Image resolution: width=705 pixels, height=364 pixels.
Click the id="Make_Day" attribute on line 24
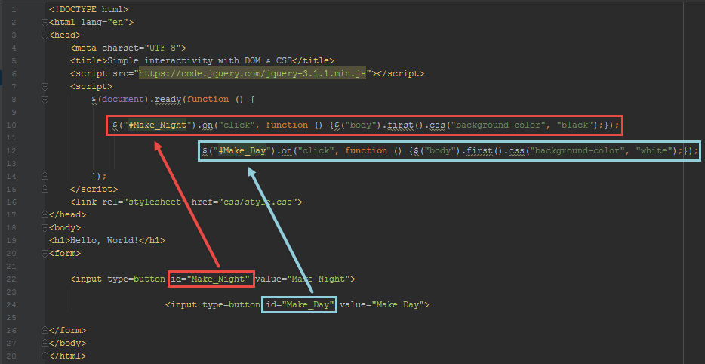point(300,304)
